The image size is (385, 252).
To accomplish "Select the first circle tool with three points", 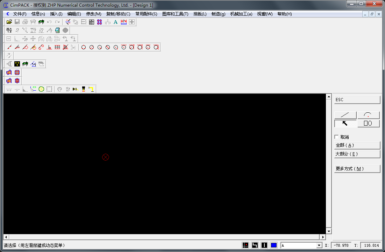I will (x=84, y=47).
